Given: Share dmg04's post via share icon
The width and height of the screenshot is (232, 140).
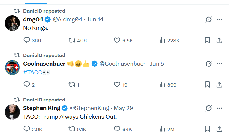Looking at the screenshot, I should [x=219, y=40].
